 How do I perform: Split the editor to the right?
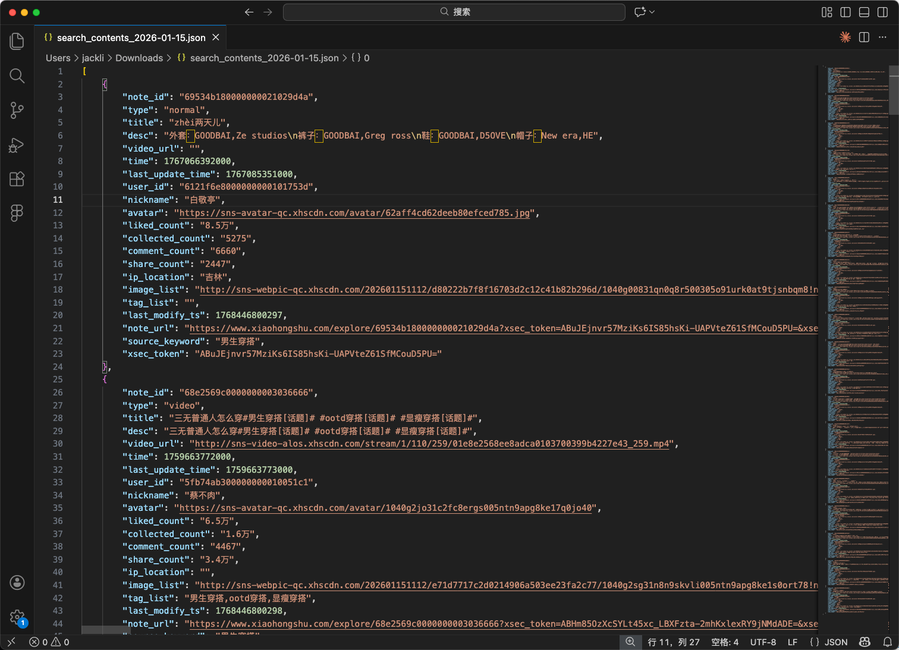(x=865, y=37)
